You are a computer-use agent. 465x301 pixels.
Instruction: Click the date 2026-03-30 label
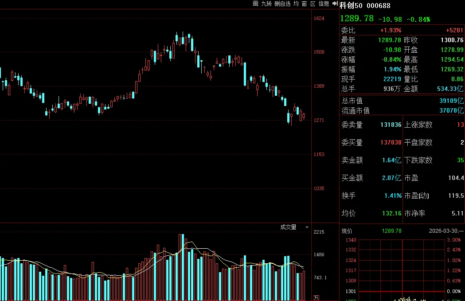pos(445,231)
